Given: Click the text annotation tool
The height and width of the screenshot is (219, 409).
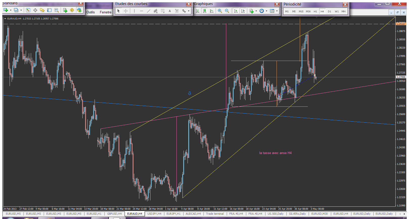Looking at the screenshot, I should coord(170,11).
